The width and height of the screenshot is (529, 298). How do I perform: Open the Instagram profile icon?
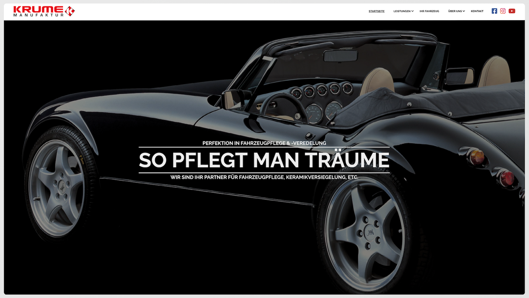click(503, 11)
